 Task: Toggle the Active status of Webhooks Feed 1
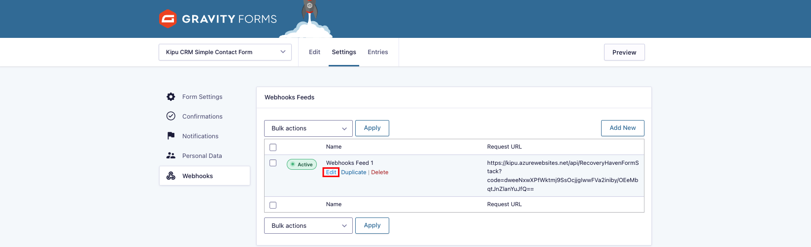pyautogui.click(x=302, y=164)
